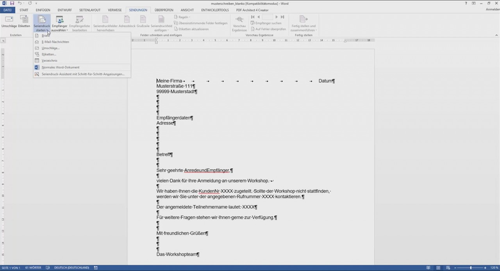Open the Empfänger auswählen dropdown
This screenshot has width=500, height=271.
click(59, 23)
